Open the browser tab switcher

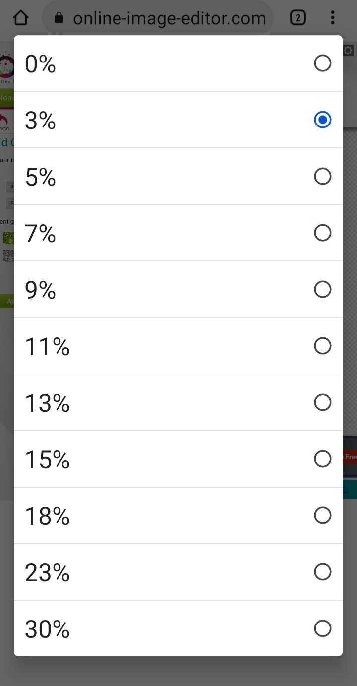pos(297,18)
